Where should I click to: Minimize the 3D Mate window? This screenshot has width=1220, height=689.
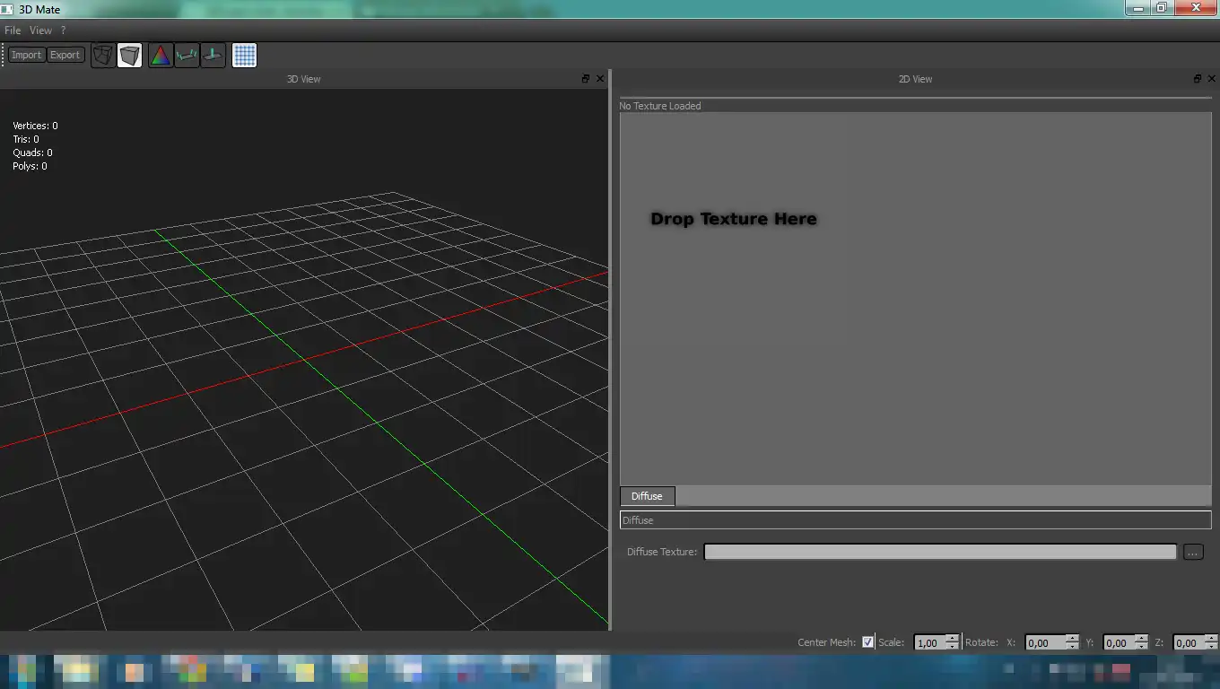pyautogui.click(x=1138, y=7)
